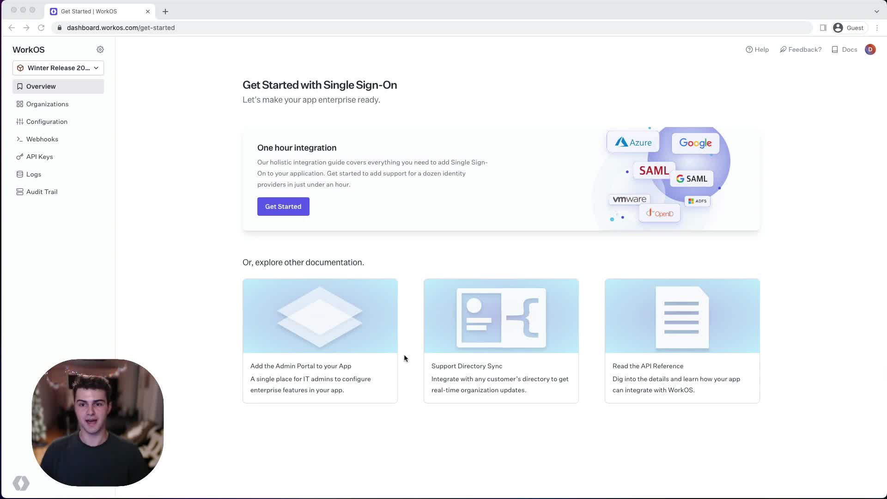
Task: Switch to the Get Started WorkOS tab
Action: [x=92, y=11]
